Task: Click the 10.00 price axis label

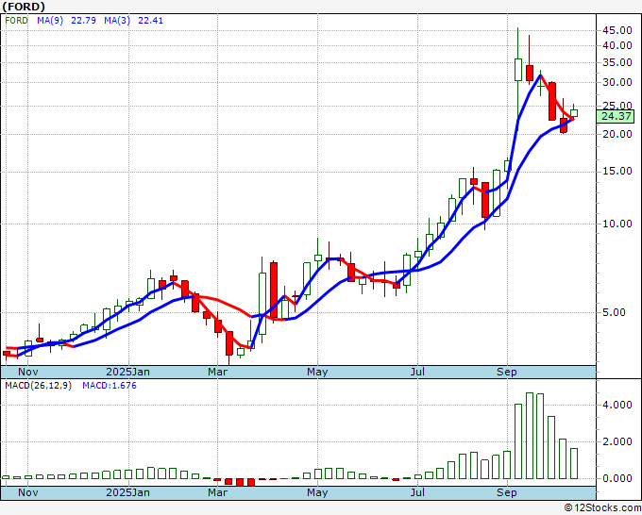Action: coord(617,224)
